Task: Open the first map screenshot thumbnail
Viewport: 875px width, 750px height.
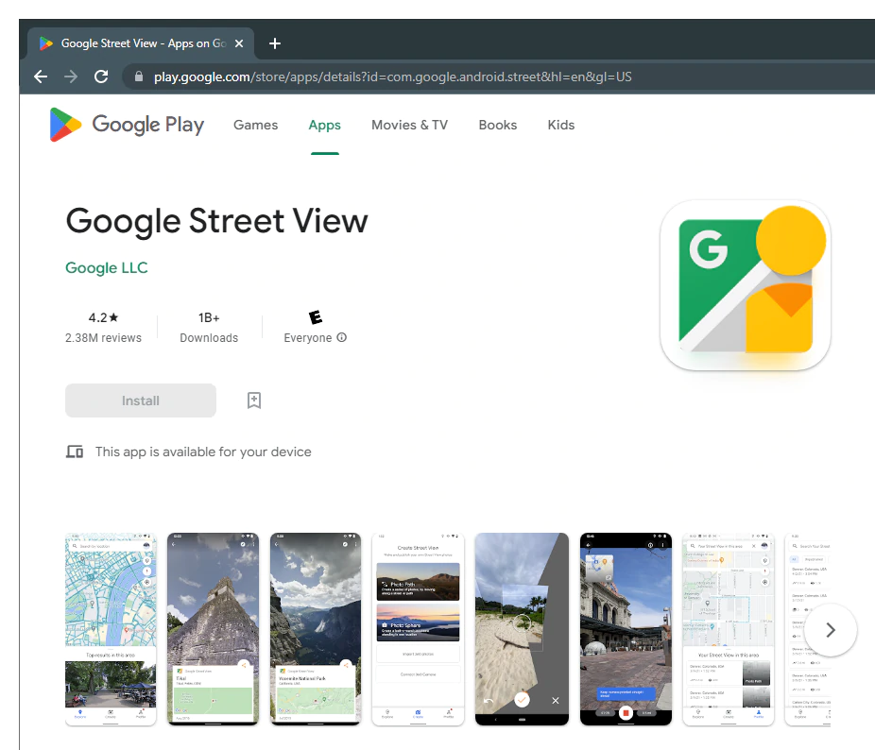Action: click(111, 628)
